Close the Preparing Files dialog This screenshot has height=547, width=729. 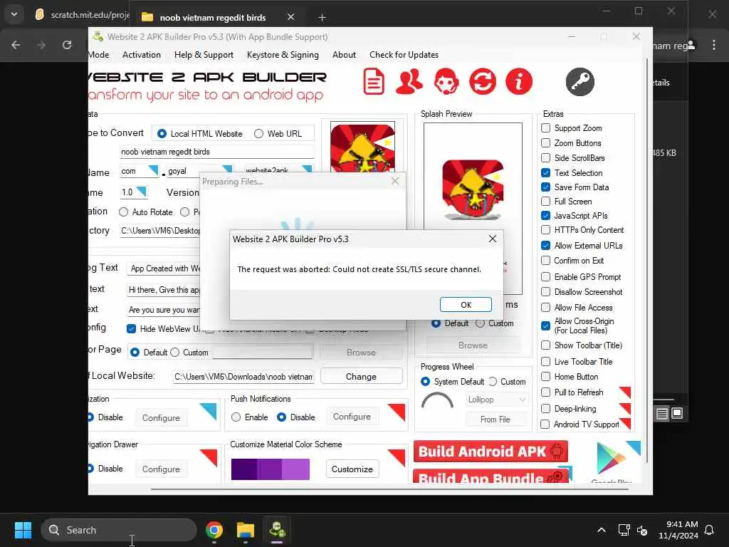pos(394,181)
